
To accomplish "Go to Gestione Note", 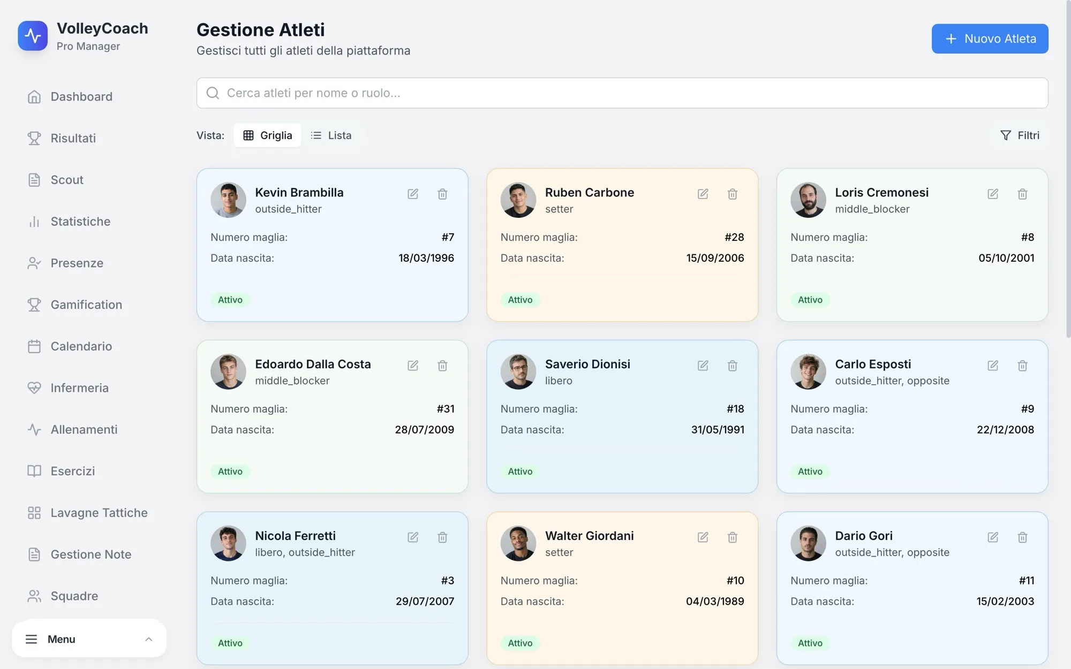I will [x=89, y=554].
